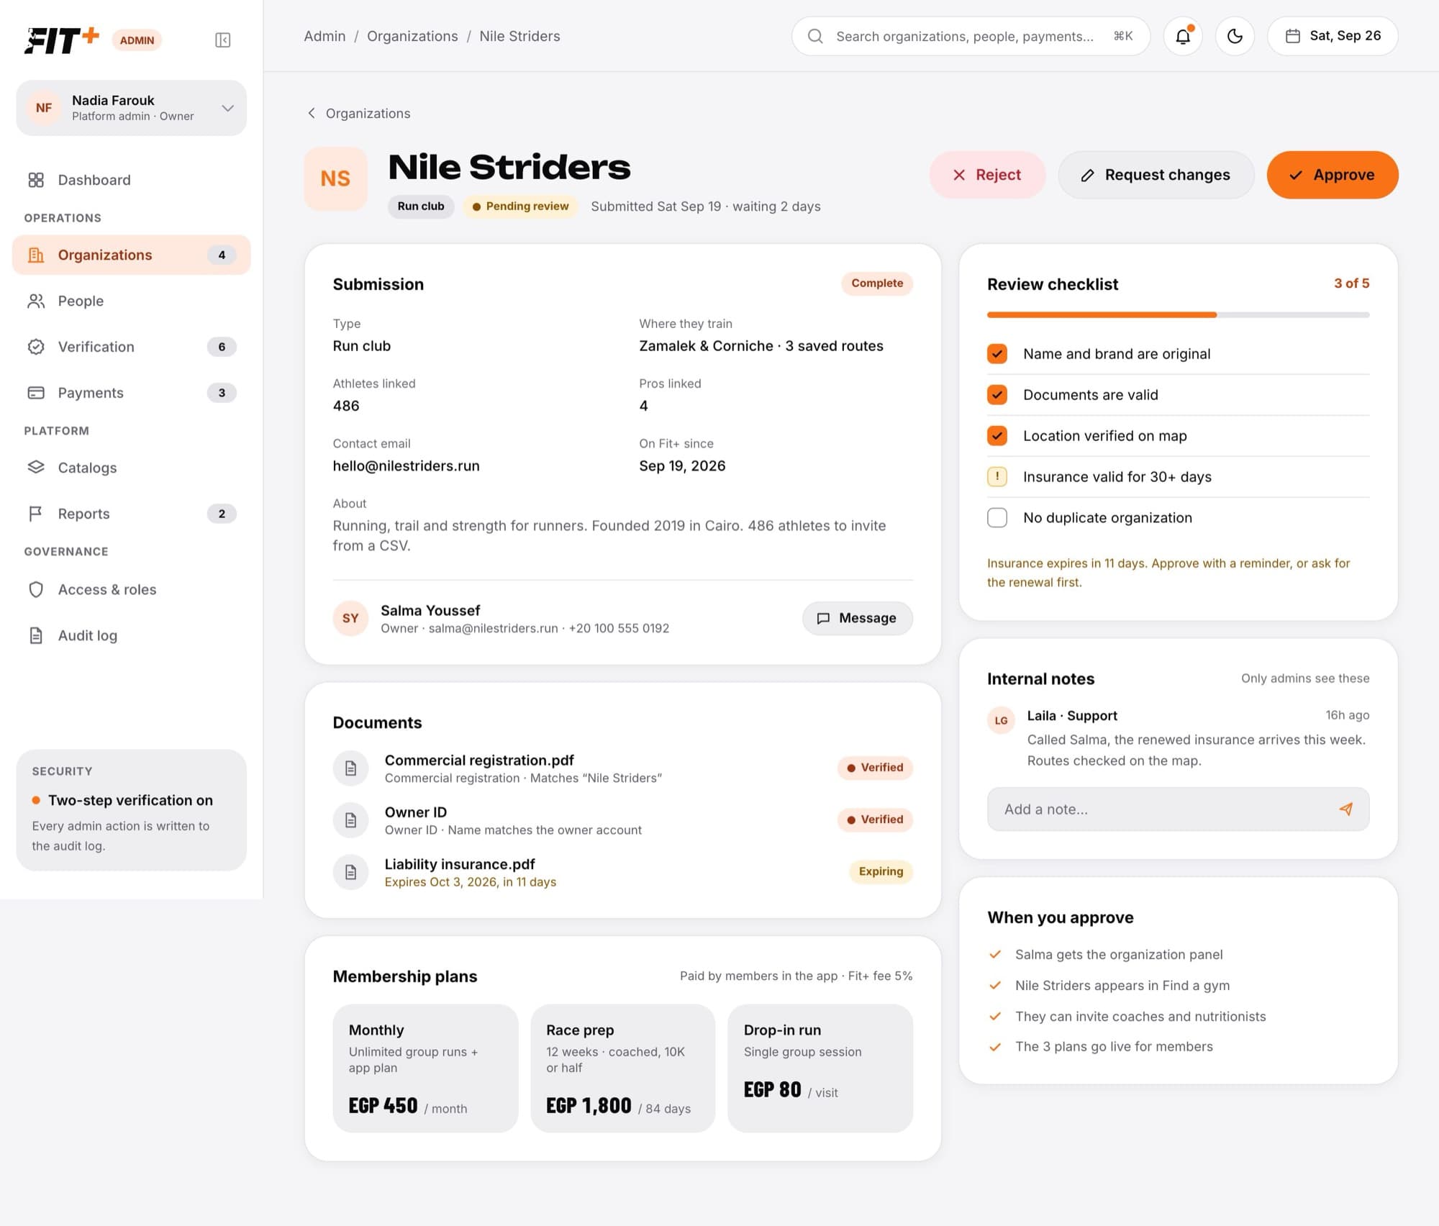Click the Add a note field
Screen dimensions: 1439x1226
click(x=1178, y=809)
